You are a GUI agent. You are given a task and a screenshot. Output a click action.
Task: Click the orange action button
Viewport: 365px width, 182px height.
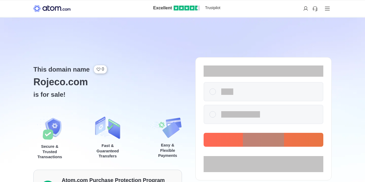click(x=263, y=140)
